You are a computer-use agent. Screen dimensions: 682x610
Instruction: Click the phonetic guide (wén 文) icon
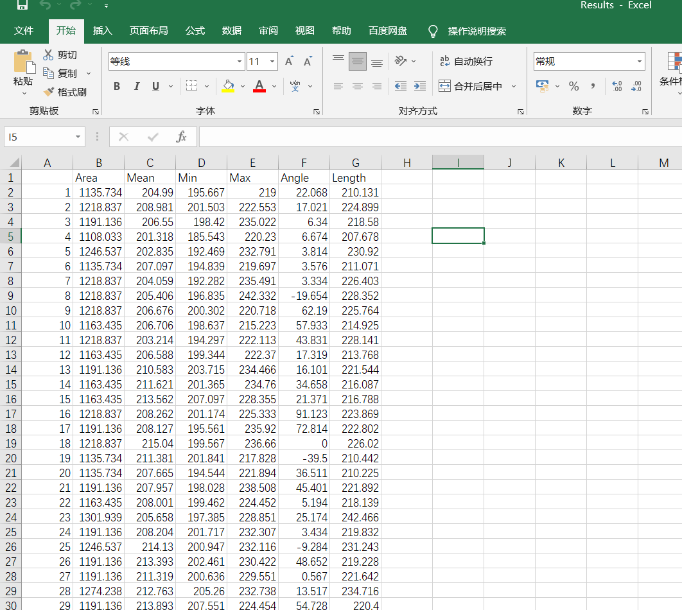click(295, 86)
